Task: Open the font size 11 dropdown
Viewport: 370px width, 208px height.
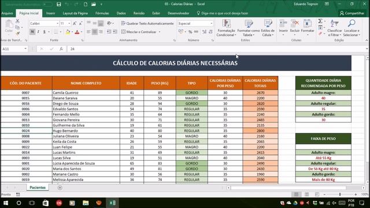Action: pyautogui.click(x=69, y=23)
